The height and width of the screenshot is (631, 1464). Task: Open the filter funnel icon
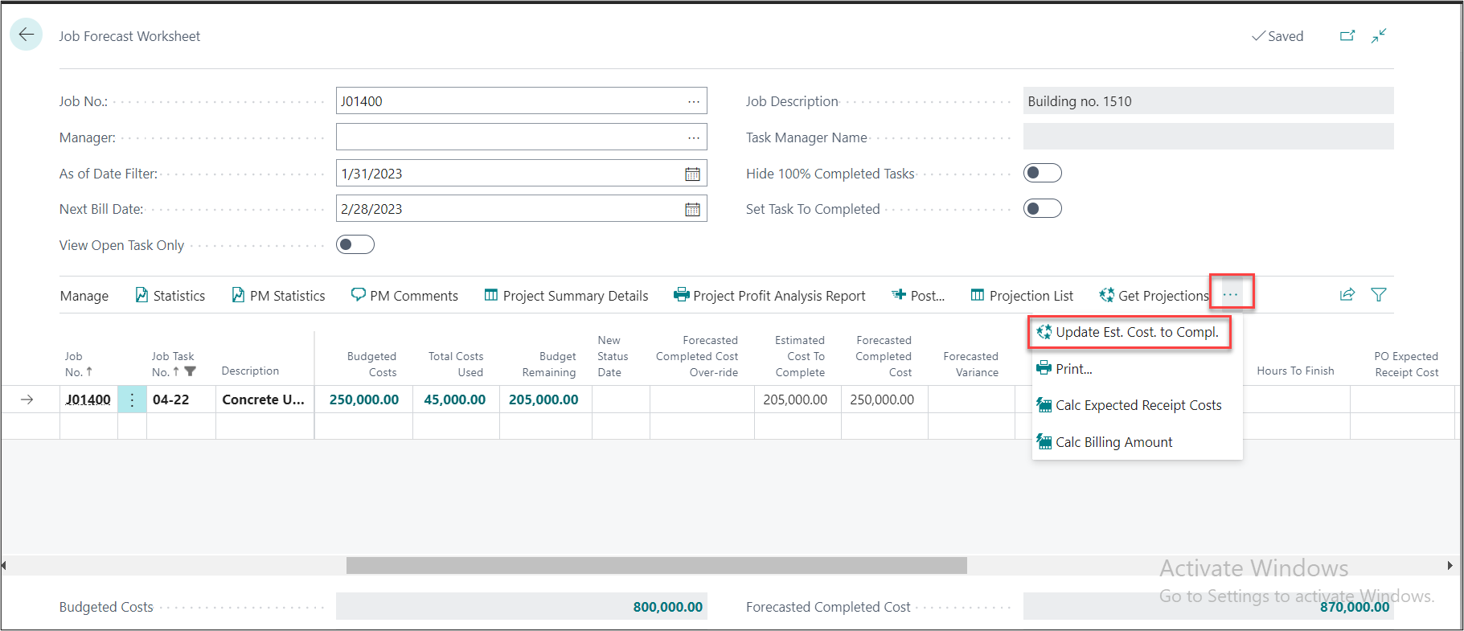[1379, 295]
